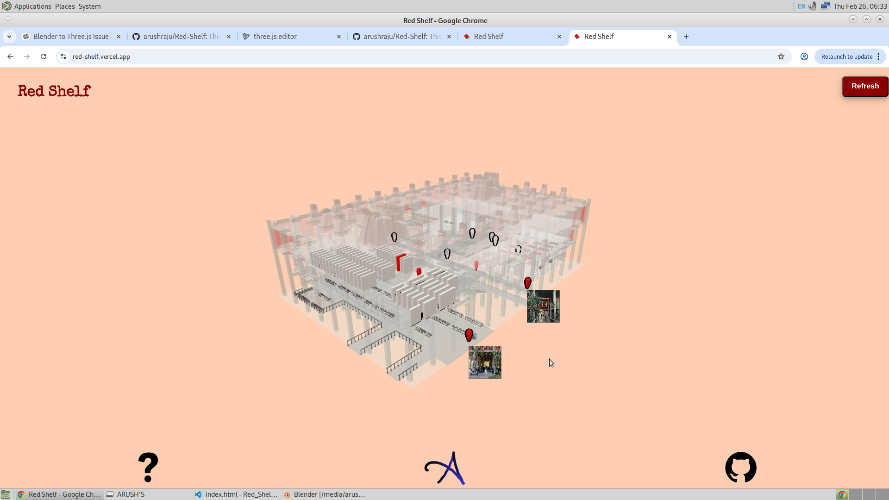The height and width of the screenshot is (500, 889).
Task: Click the forward navigation arrow
Action: [x=26, y=56]
